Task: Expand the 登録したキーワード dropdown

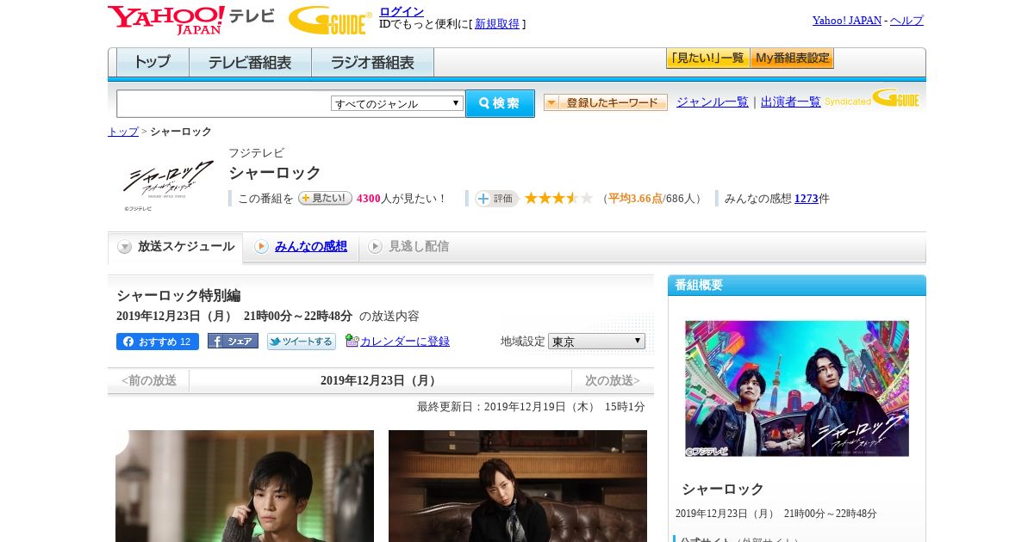Action: [x=605, y=102]
